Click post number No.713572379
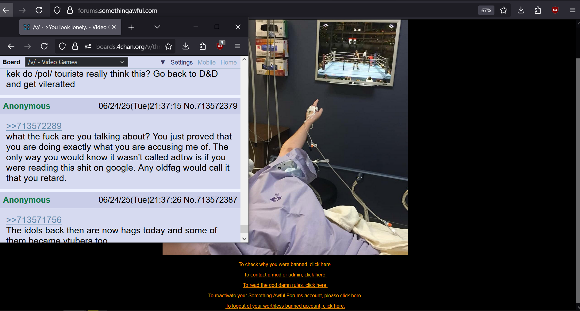This screenshot has height=311, width=580. click(x=210, y=106)
